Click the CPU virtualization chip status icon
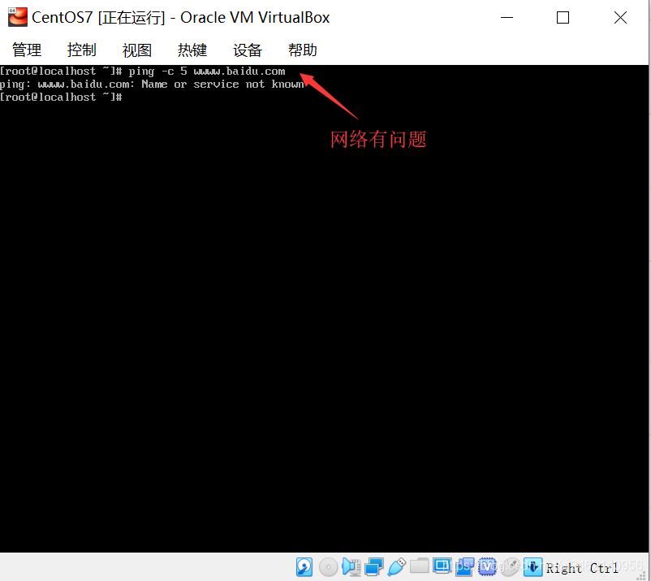 point(487,567)
